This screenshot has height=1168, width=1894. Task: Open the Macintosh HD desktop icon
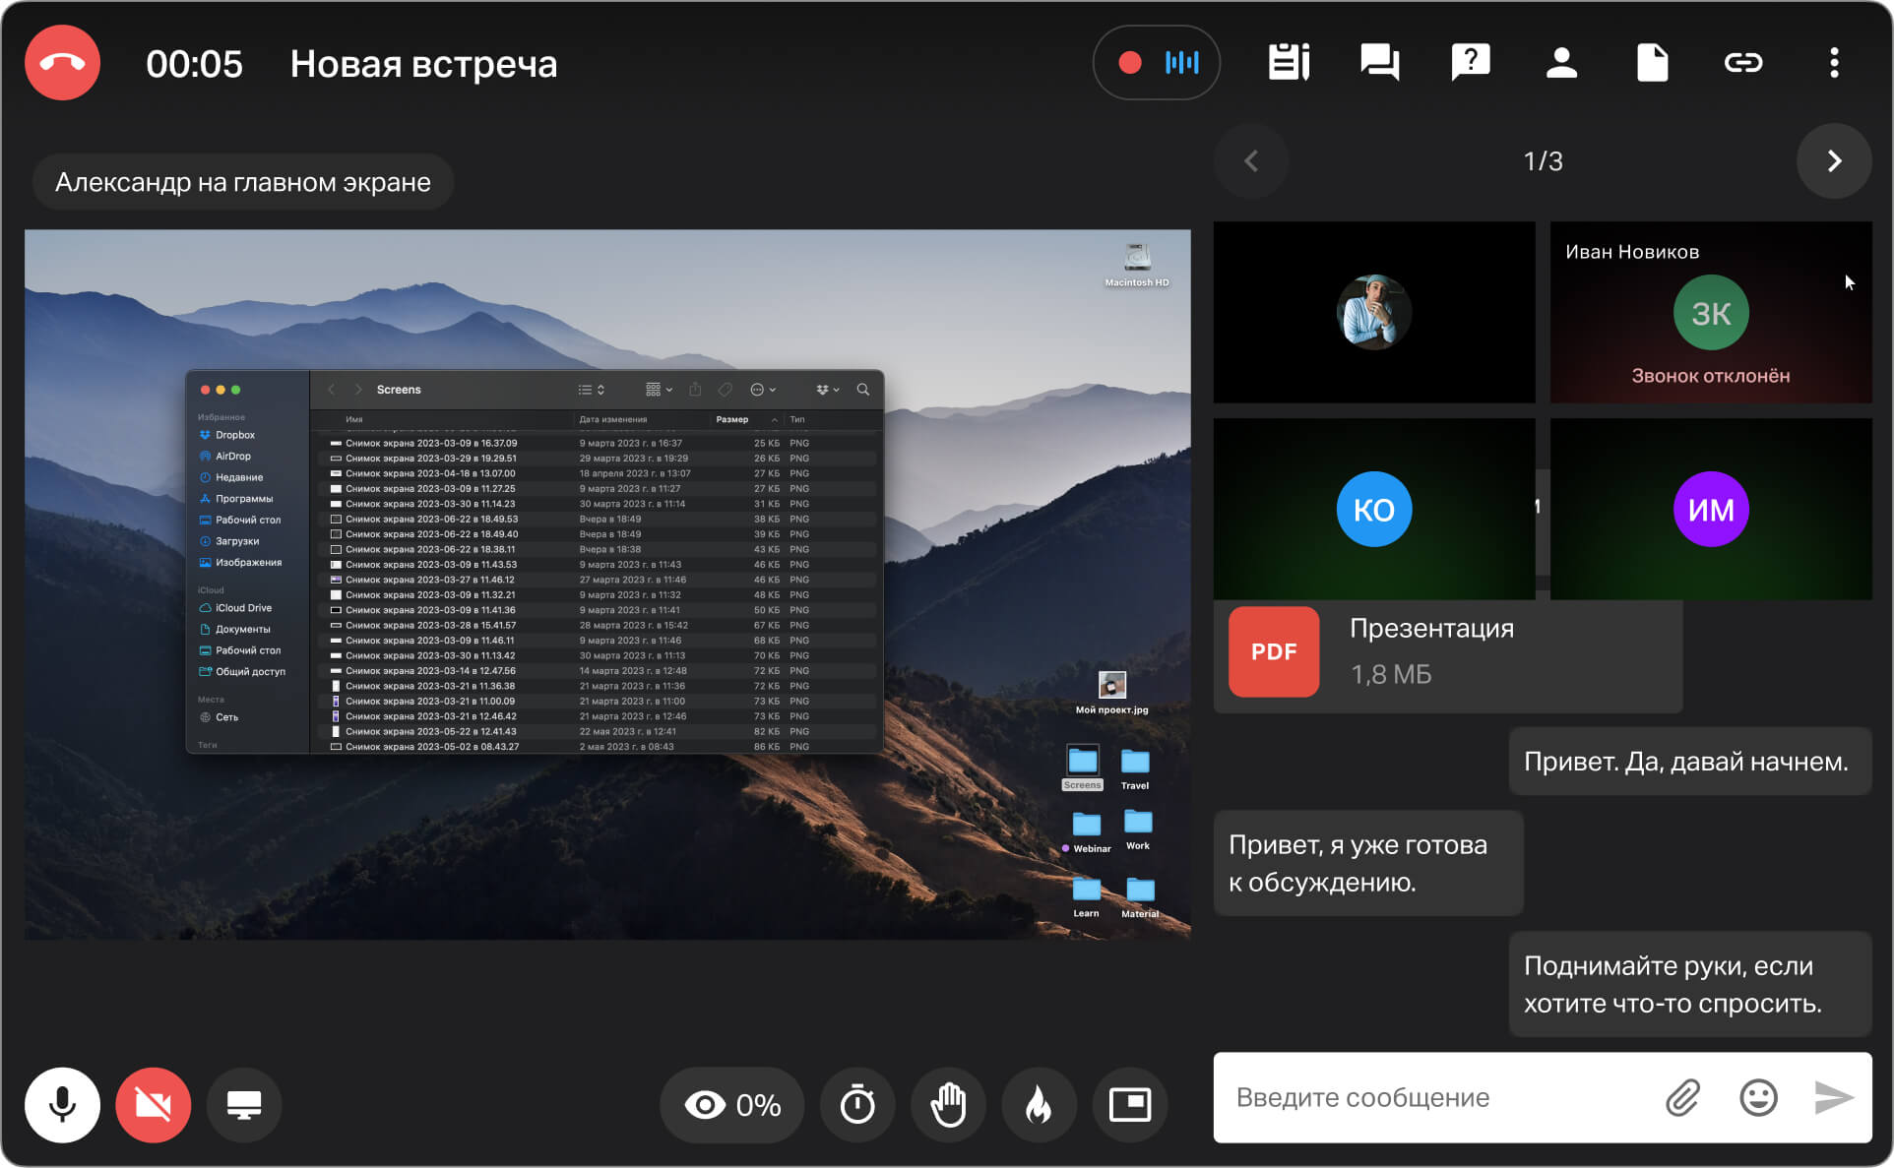1137,265
